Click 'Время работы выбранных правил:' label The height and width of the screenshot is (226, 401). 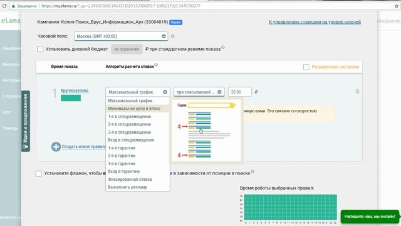pos(277,188)
